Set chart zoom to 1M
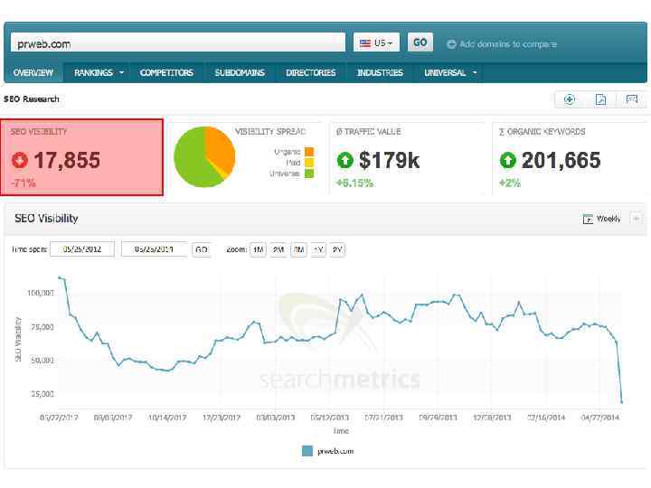The image size is (651, 488). pos(259,249)
